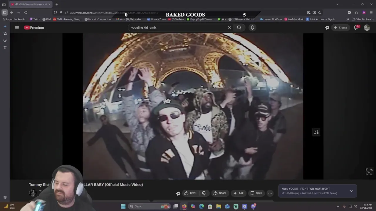Open Discord from the taskbar
Image resolution: width=376 pixels, height=211 pixels.
[253, 206]
